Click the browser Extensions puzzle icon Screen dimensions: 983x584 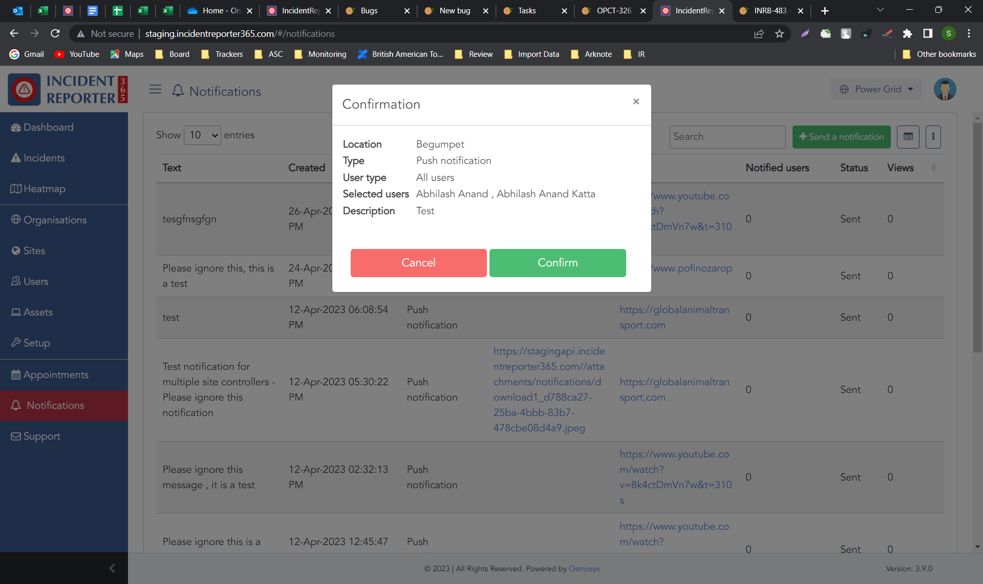coord(907,34)
